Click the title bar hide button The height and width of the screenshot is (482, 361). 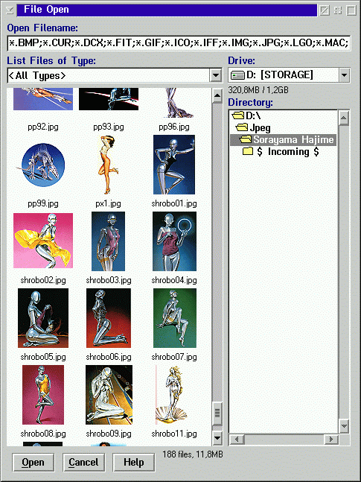(324, 10)
